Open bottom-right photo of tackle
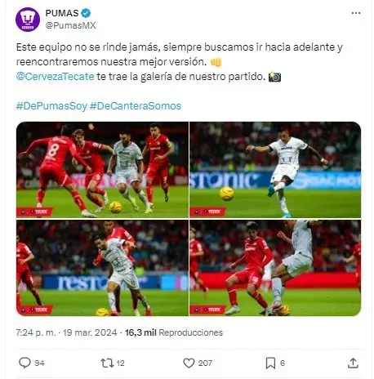This screenshot has height=379, width=374. (x=275, y=268)
